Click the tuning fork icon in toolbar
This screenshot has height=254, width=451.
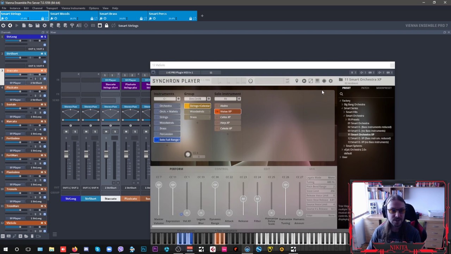click(x=72, y=25)
